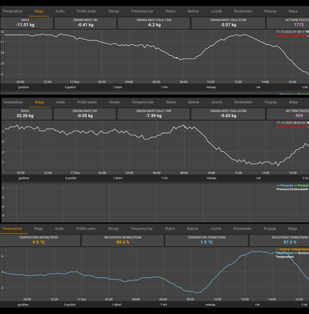
Task: Open Próbki audio tab in the middle panel
Action: click(87, 102)
